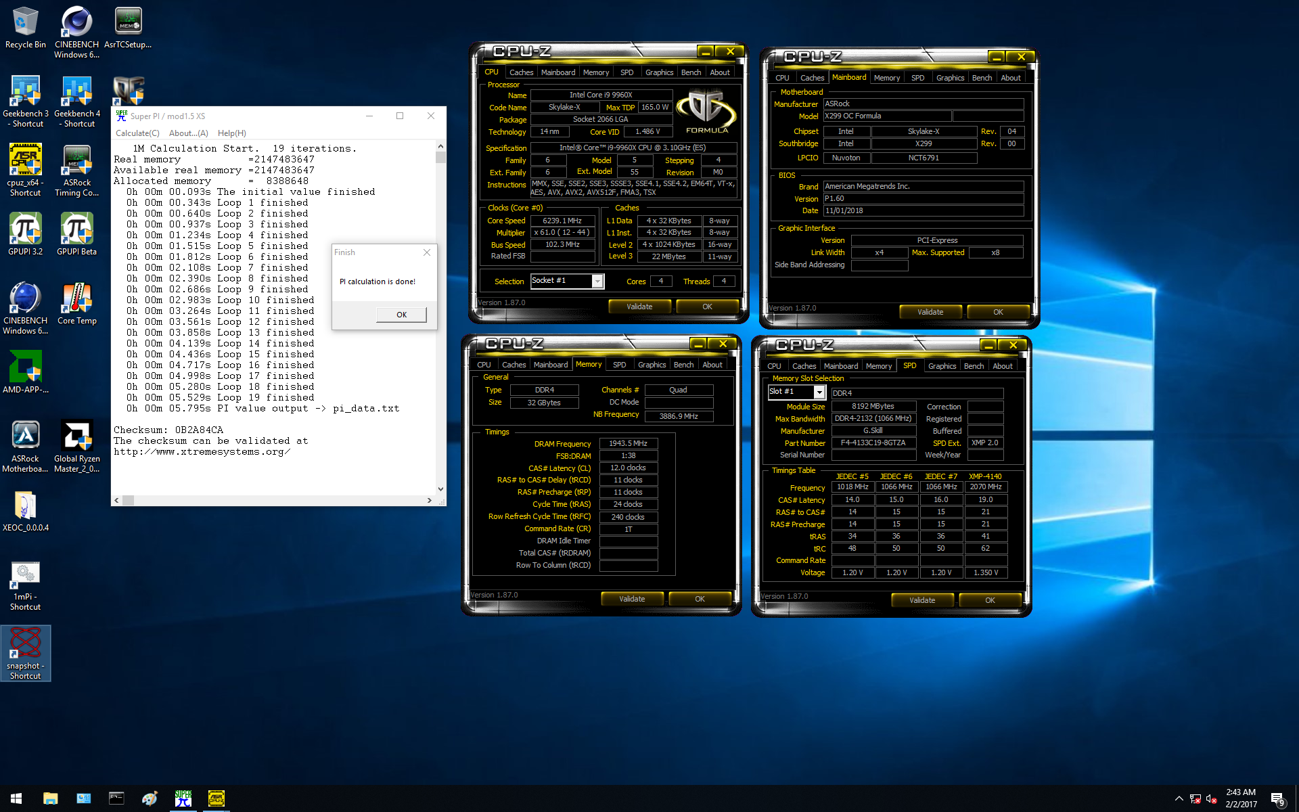Screen dimensions: 1299x812
Task: Open Geekbench 3 shortcut icon
Action: (x=26, y=101)
